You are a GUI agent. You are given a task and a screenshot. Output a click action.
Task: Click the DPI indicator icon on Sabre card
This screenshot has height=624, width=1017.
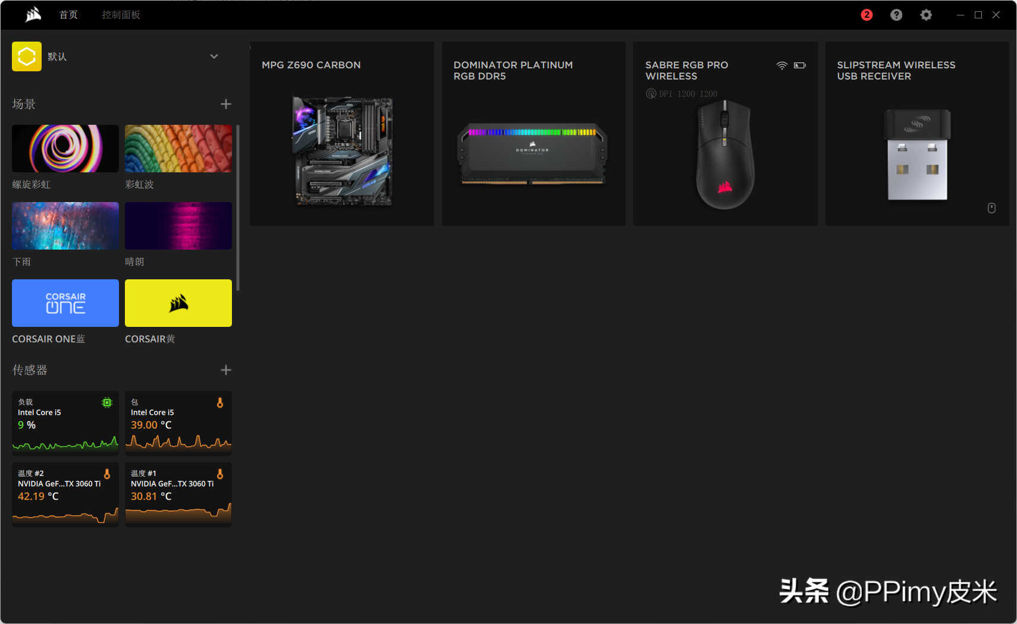651,94
